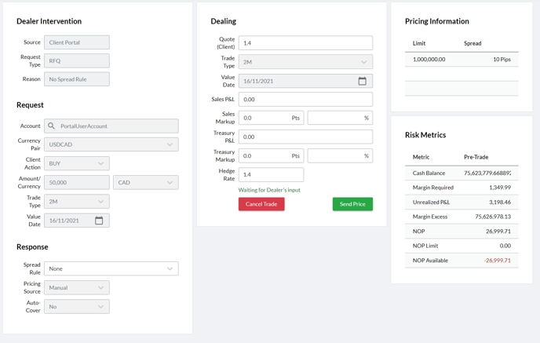Click the search icon in Account field
The height and width of the screenshot is (343, 540).
[52, 126]
